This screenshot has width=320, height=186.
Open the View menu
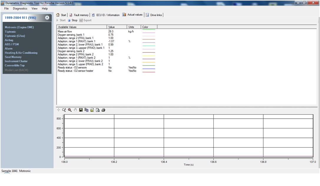coord(34,9)
